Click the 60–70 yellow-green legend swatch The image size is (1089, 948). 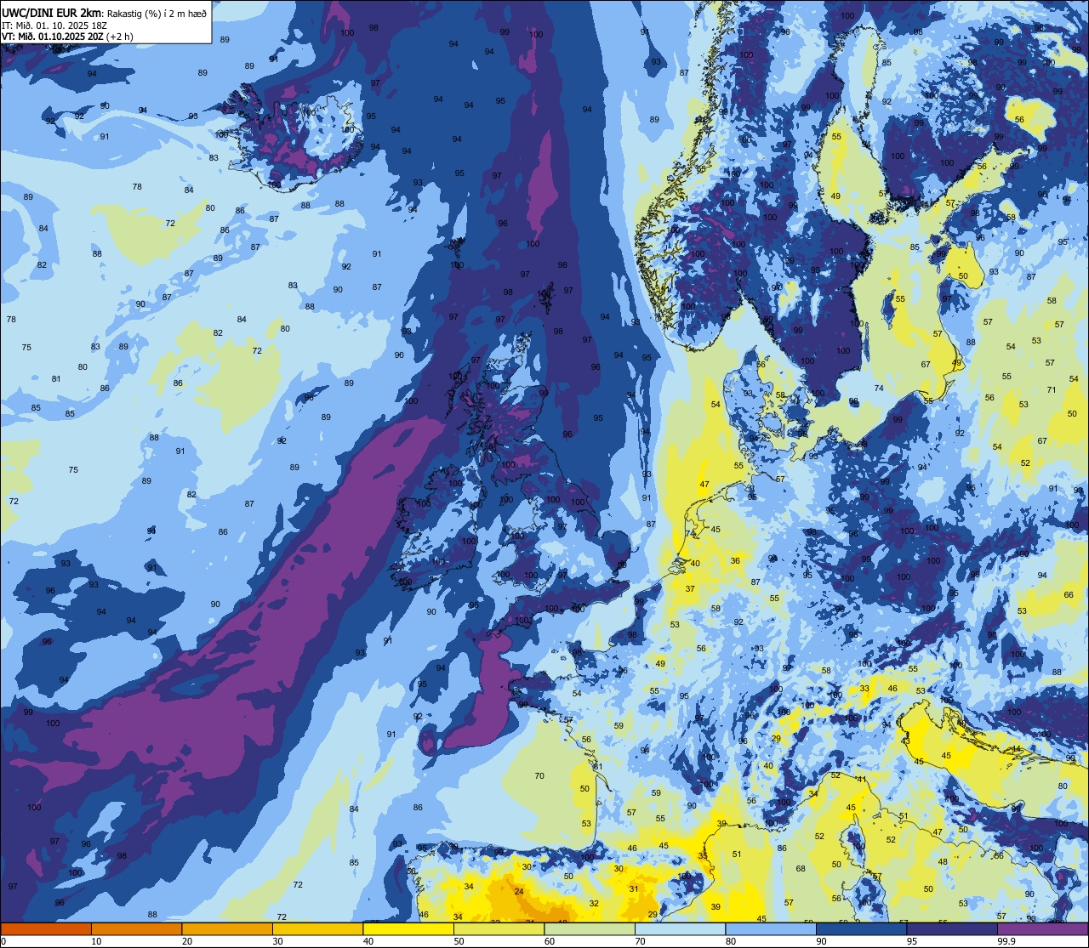click(590, 928)
